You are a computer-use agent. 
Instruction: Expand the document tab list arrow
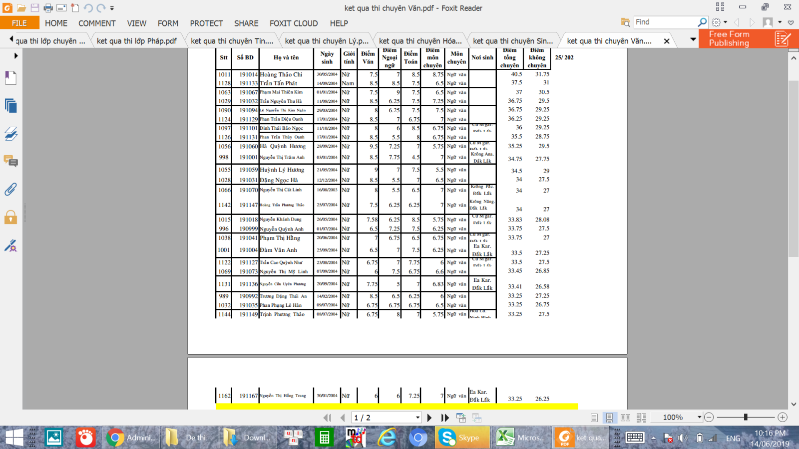point(693,39)
